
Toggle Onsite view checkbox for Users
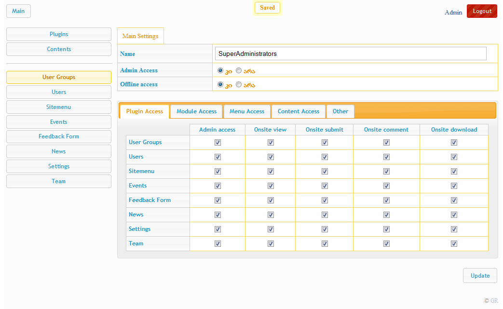[271, 157]
